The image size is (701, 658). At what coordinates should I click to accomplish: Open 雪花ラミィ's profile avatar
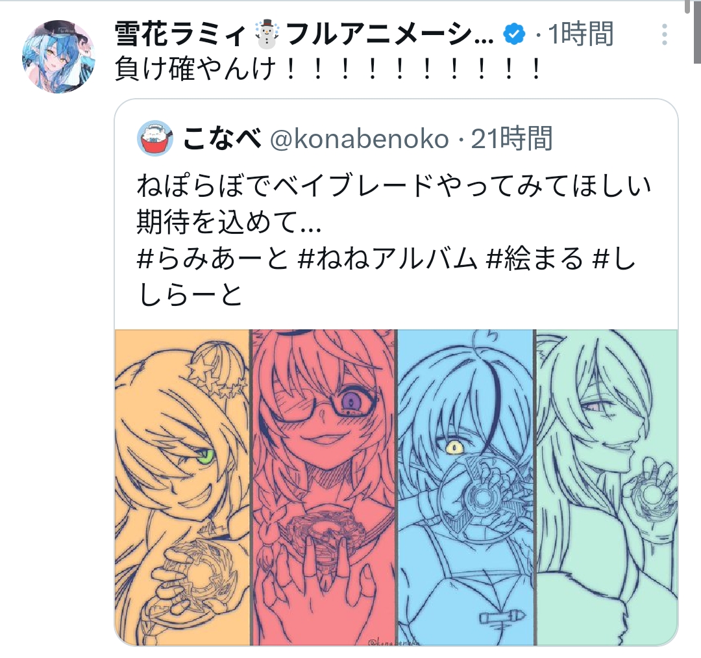tap(58, 57)
